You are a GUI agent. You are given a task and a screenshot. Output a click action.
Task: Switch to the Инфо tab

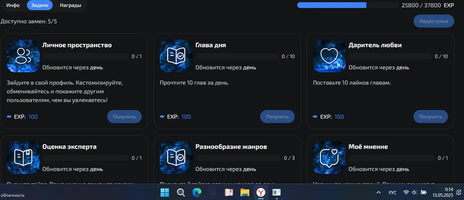(13, 5)
